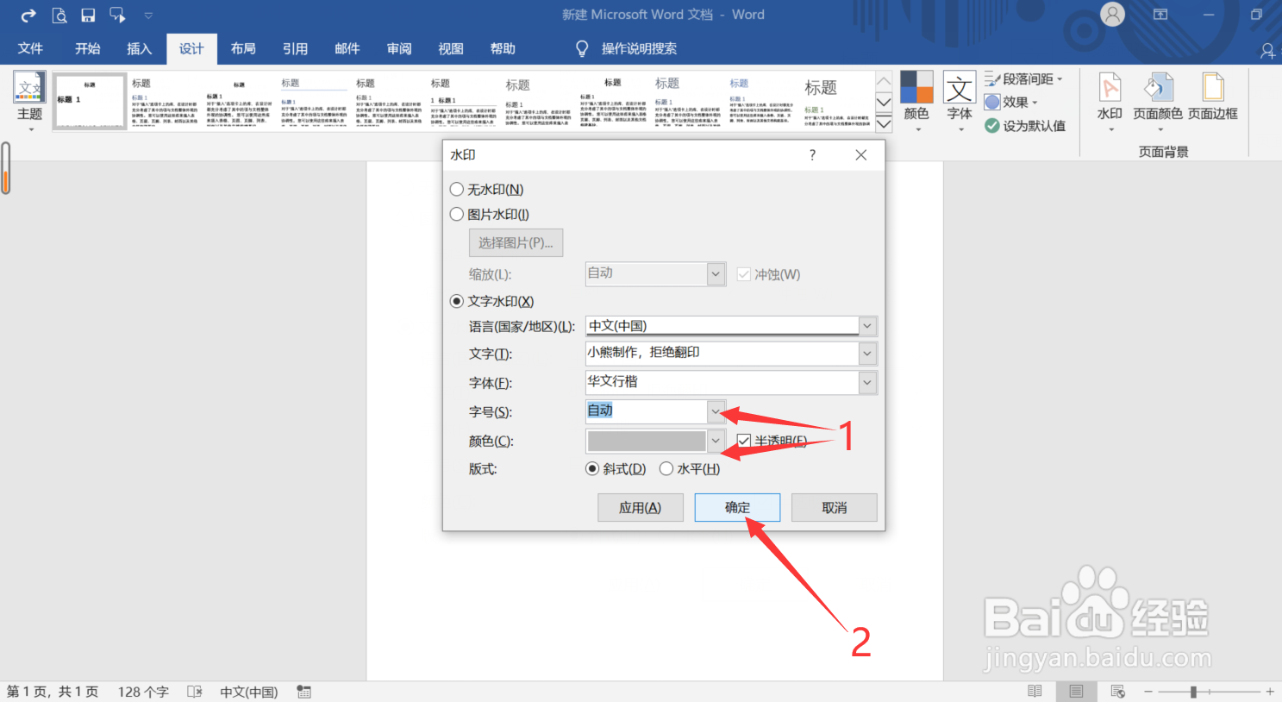Open the 文件 File tab
Image resolution: width=1282 pixels, height=702 pixels.
(30, 49)
